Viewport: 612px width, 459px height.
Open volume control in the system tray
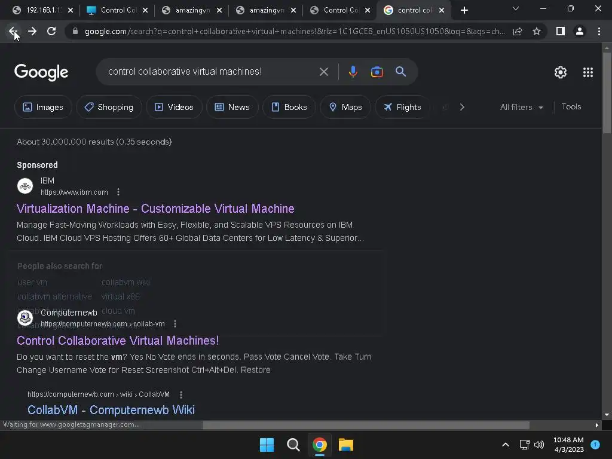point(539,445)
